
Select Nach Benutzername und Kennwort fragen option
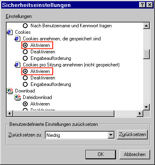[x=67, y=26]
